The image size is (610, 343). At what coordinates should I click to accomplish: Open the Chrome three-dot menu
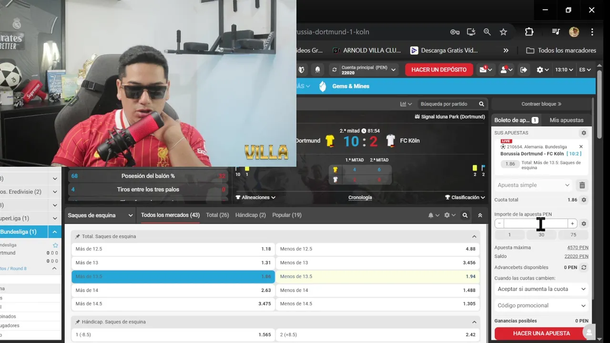point(592,32)
